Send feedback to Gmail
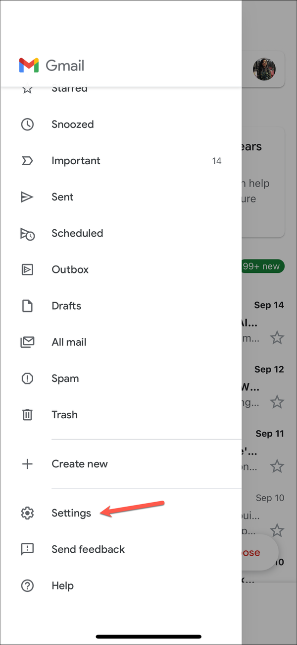The height and width of the screenshot is (645, 297). pyautogui.click(x=88, y=549)
